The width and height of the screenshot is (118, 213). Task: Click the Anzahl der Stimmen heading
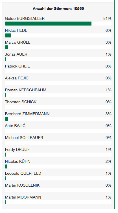pyautogui.click(x=58, y=9)
